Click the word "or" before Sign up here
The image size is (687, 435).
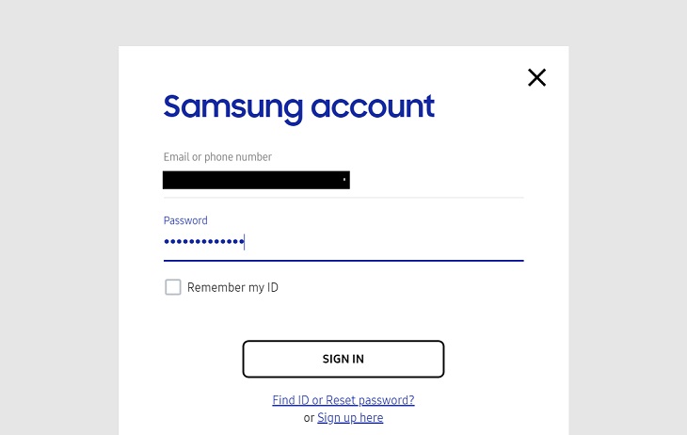[x=309, y=418]
